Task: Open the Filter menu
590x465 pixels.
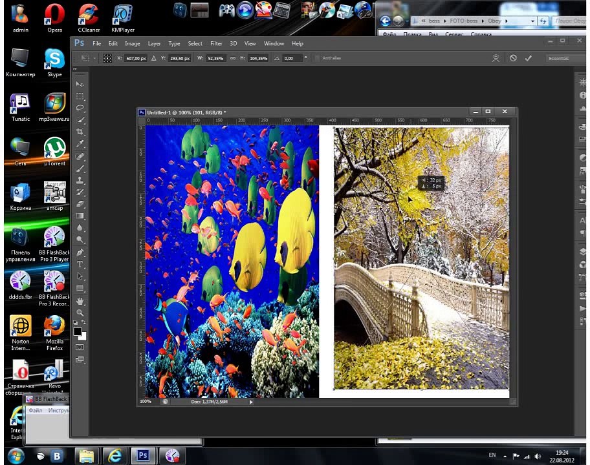Action: click(x=216, y=43)
